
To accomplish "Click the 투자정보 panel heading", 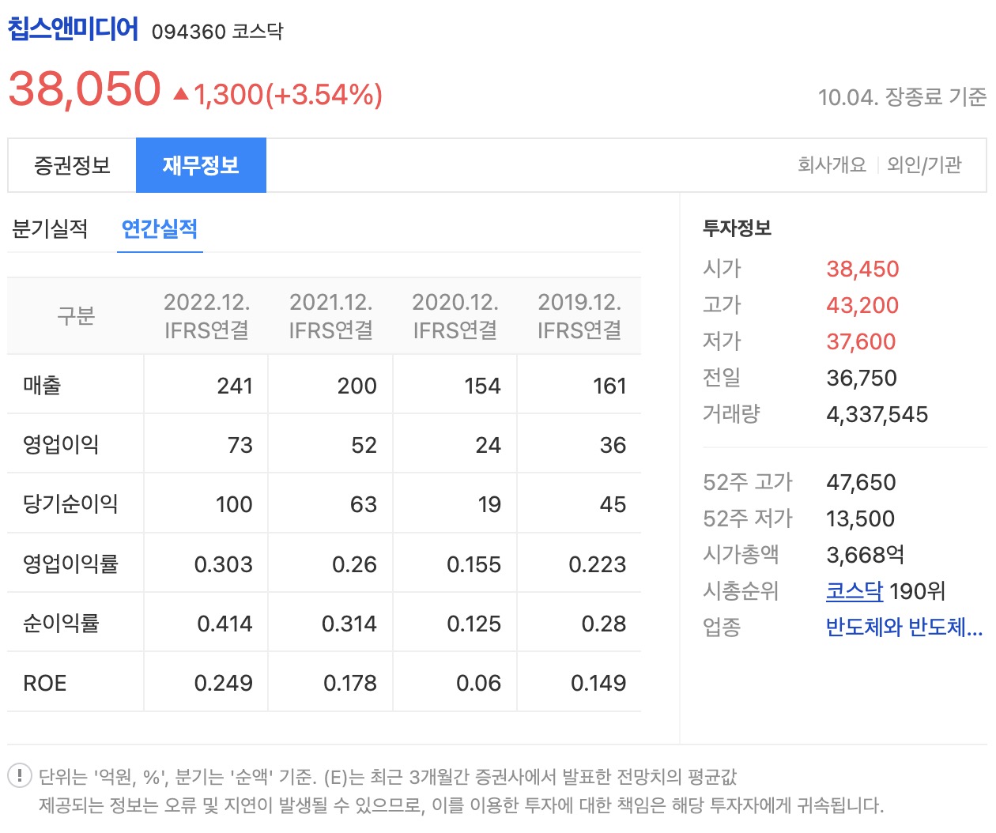I will 737,228.
